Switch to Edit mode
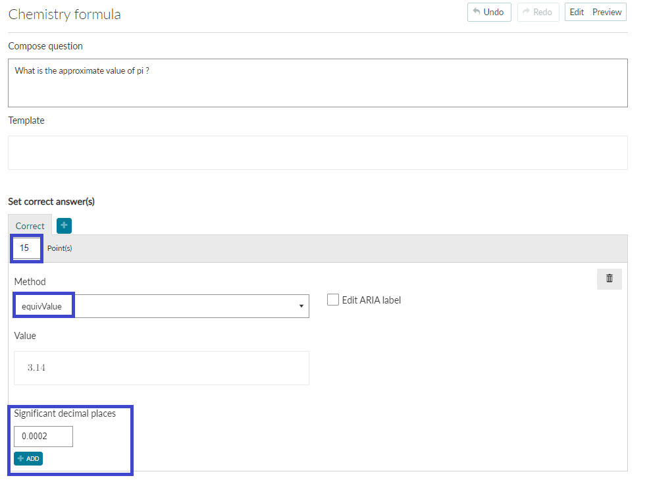 tap(577, 12)
